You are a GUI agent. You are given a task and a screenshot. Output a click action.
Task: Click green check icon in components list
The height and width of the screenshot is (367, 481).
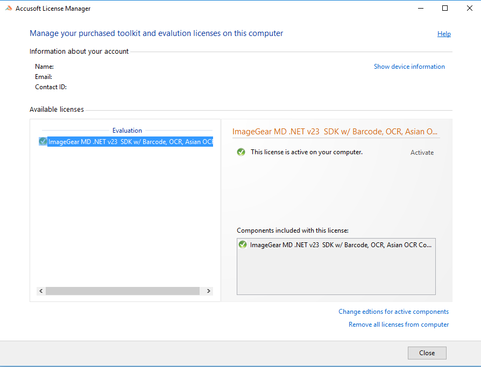pos(243,244)
